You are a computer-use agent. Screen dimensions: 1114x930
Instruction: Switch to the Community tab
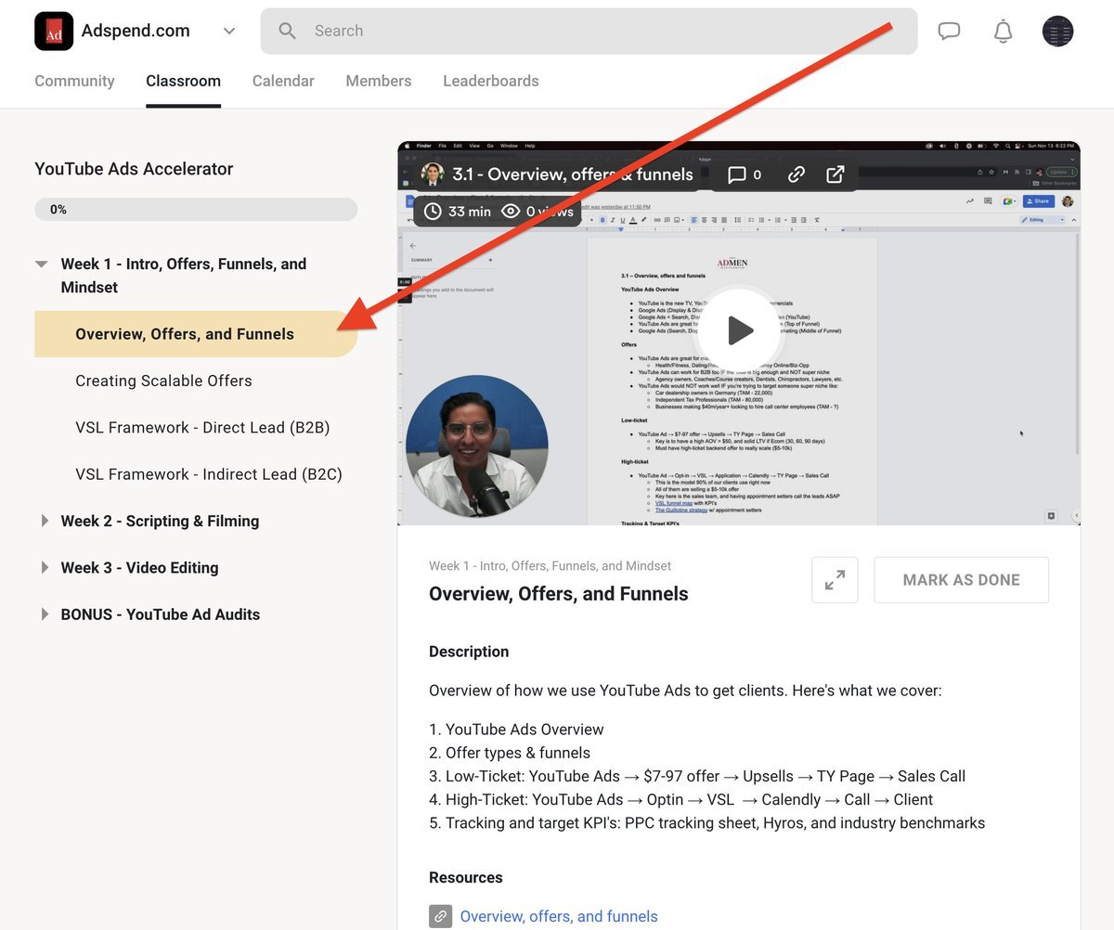point(74,81)
